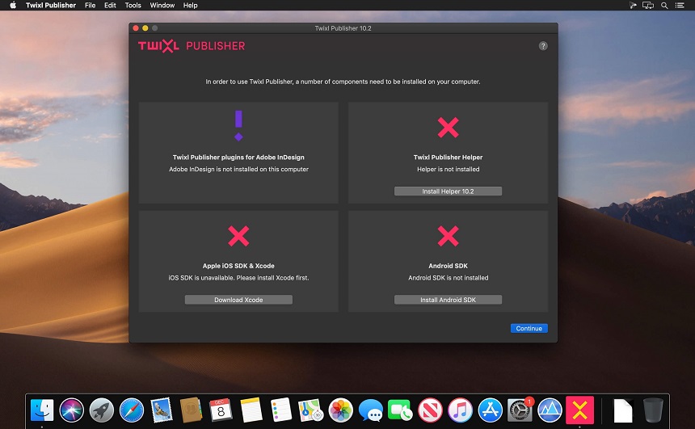Close the Twixl Publisher window

[x=136, y=28]
